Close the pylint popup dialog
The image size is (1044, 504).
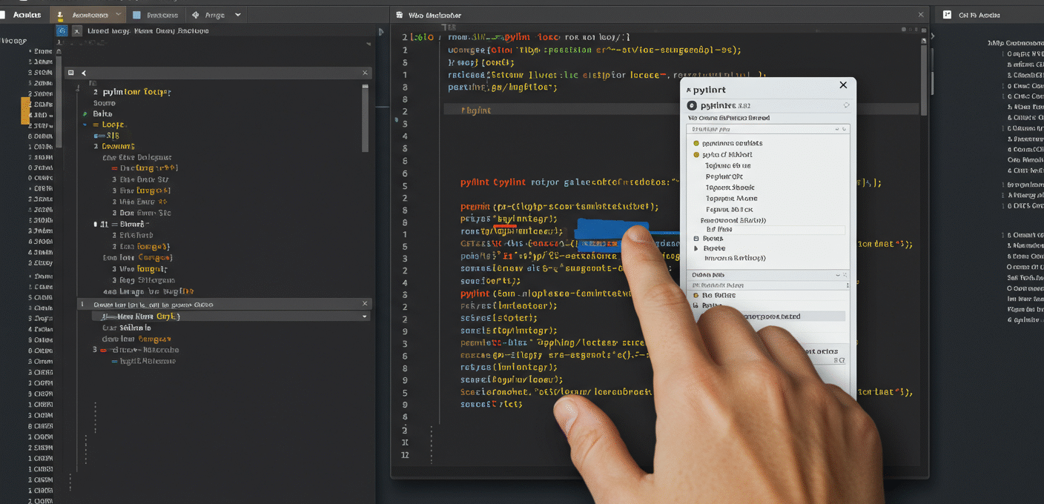coord(843,85)
